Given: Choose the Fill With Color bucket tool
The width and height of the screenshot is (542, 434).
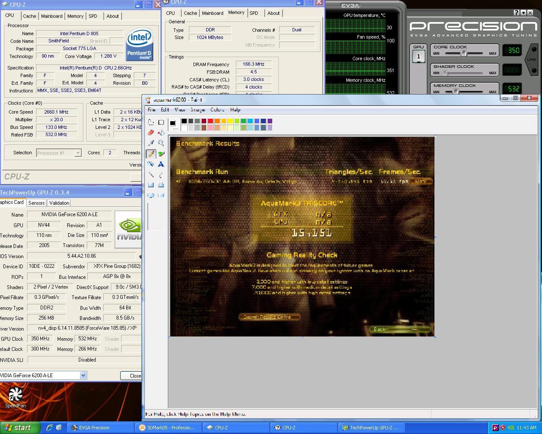Looking at the screenshot, I should click(161, 133).
